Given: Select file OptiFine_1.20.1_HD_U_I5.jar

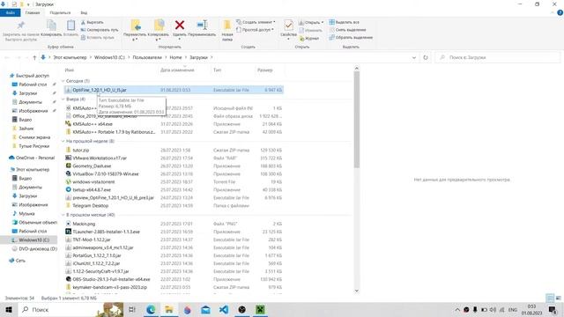Looking at the screenshot, I should pyautogui.click(x=174, y=90).
